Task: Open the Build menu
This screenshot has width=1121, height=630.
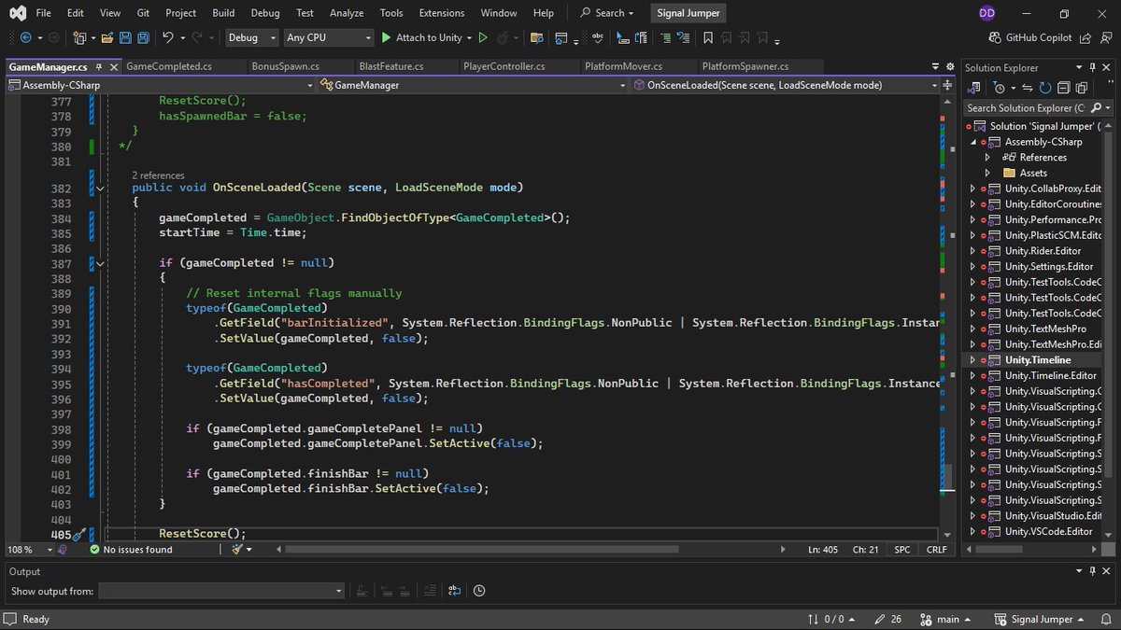Action: click(223, 13)
